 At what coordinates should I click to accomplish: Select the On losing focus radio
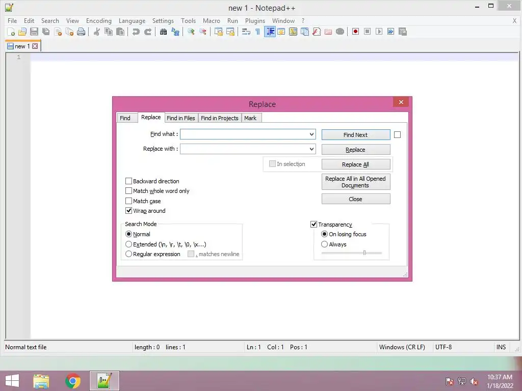tap(324, 234)
